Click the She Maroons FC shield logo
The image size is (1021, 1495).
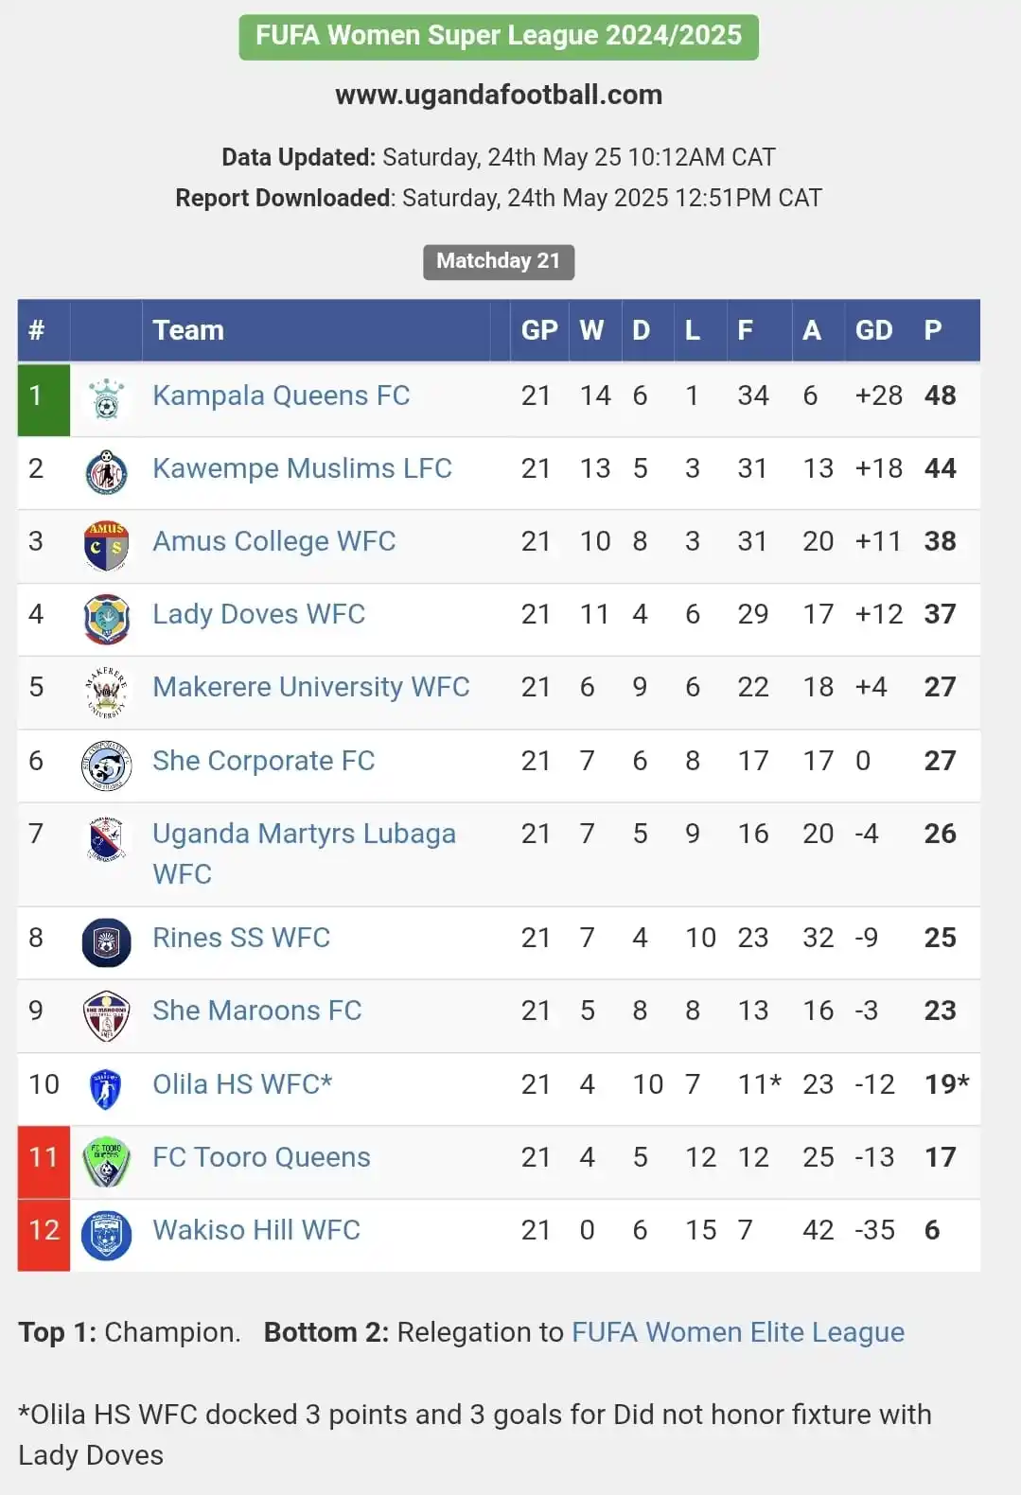[106, 1015]
